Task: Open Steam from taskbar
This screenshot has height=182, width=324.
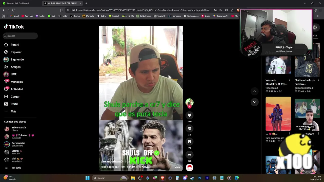Action: (192, 178)
